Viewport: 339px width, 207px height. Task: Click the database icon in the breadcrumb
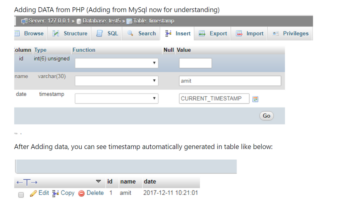pos(79,21)
